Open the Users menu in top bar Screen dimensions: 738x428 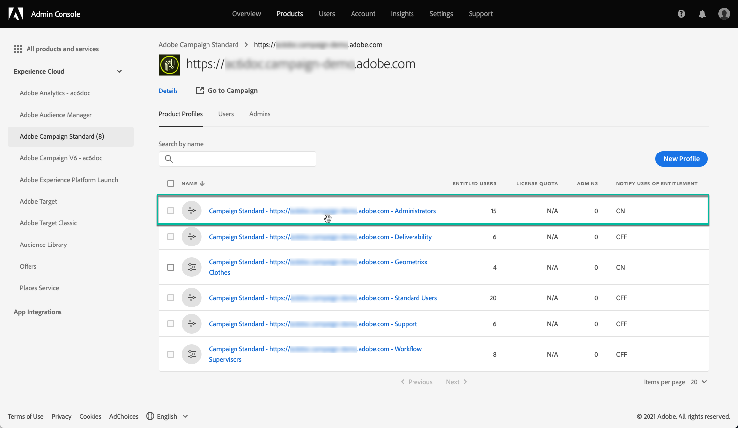click(327, 14)
